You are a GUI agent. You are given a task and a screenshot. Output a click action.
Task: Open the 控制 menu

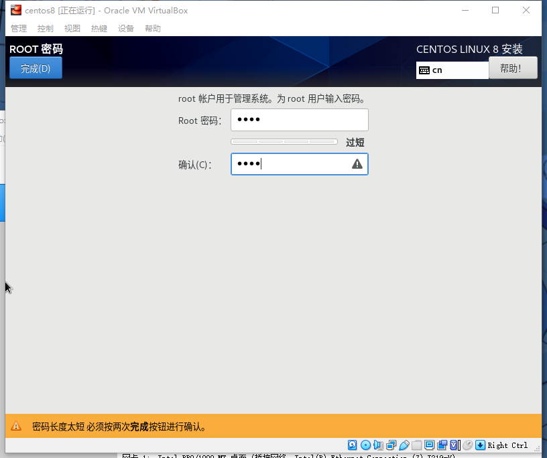(x=46, y=29)
